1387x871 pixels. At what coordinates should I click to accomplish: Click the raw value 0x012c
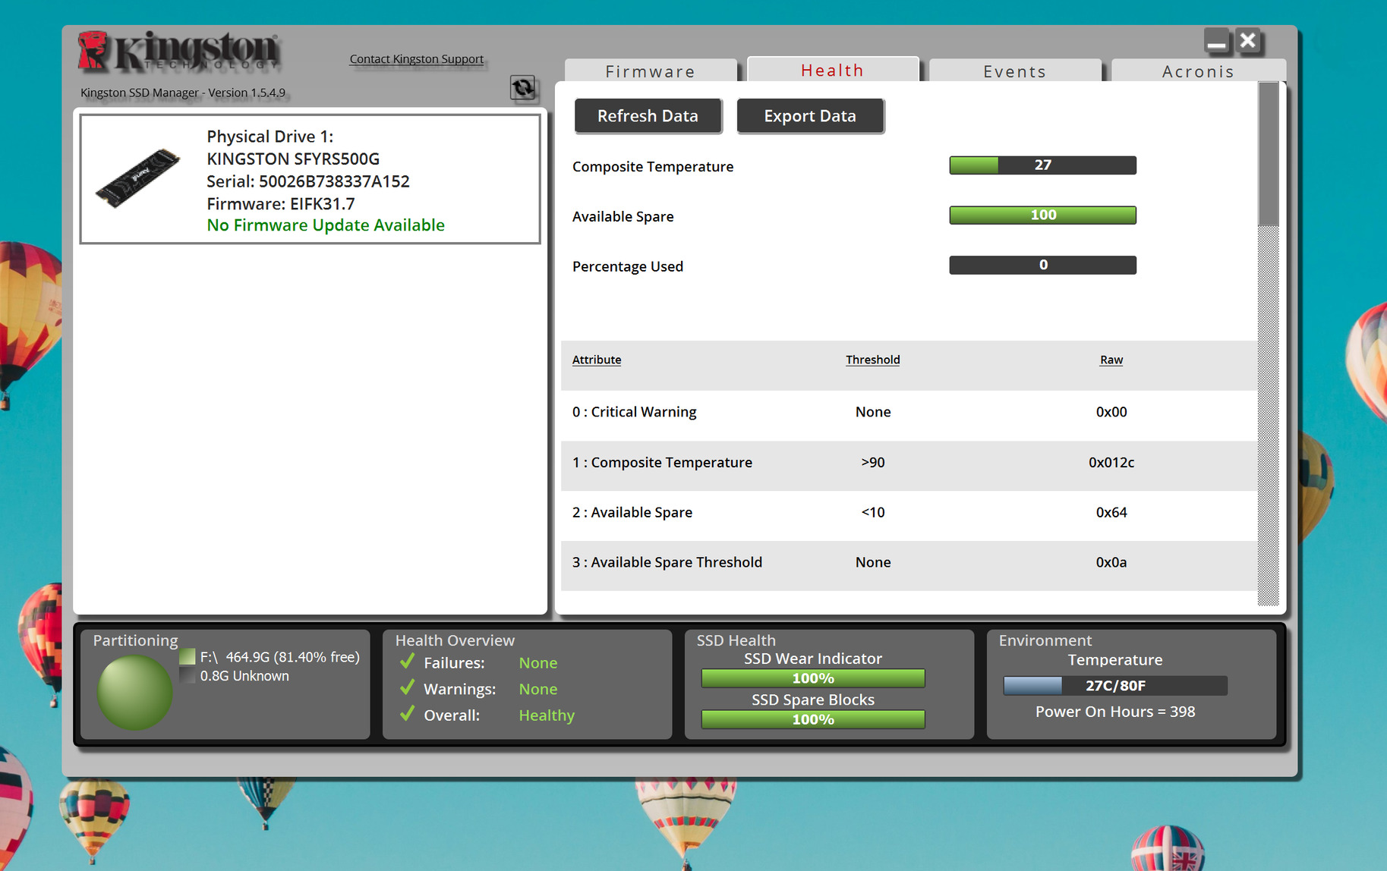tap(1111, 462)
